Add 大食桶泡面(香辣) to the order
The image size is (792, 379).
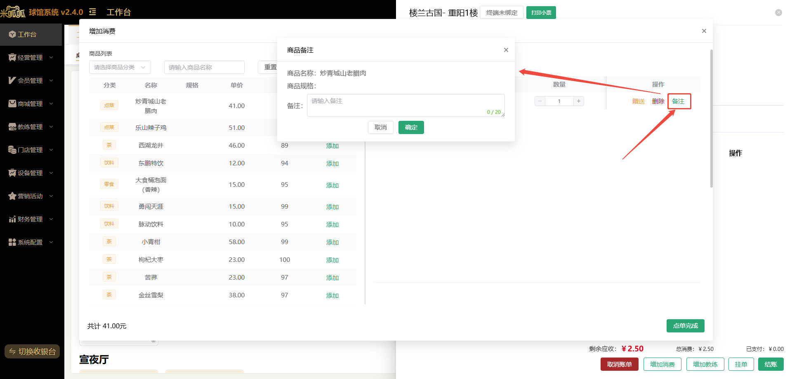[332, 185]
